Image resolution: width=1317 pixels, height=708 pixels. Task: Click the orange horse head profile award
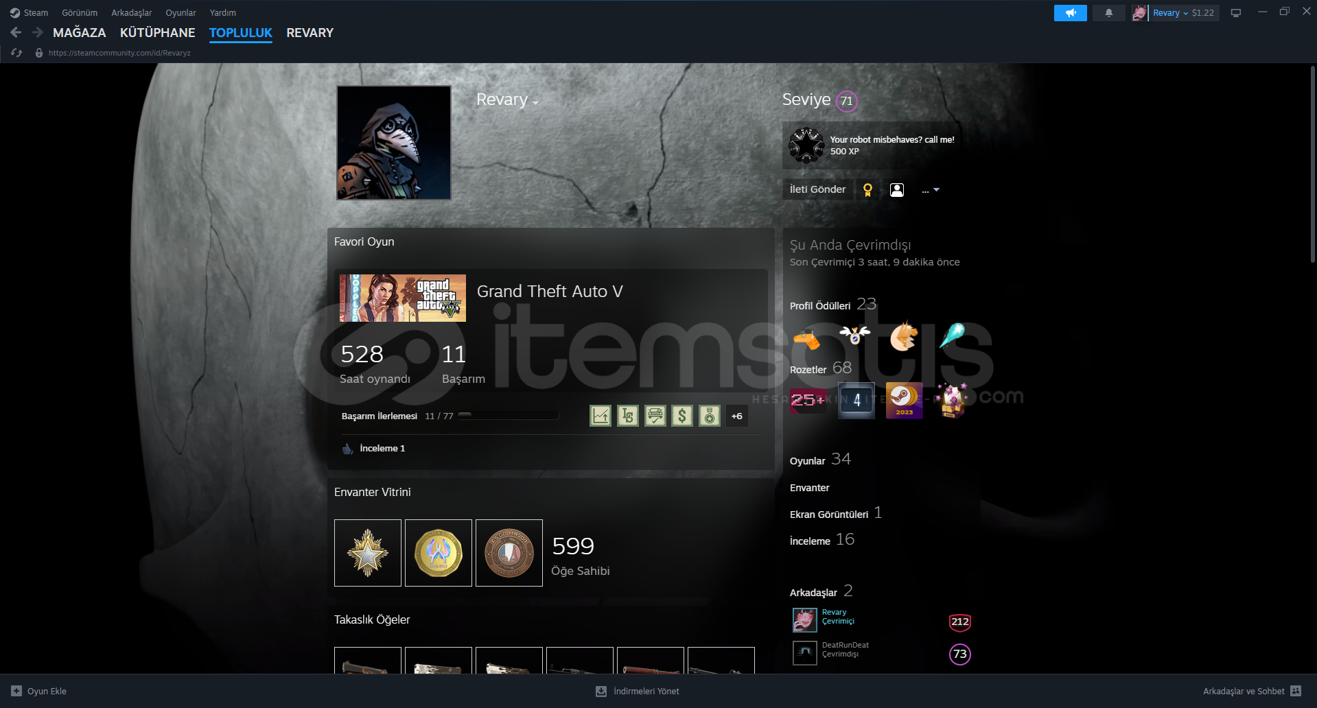coord(904,336)
